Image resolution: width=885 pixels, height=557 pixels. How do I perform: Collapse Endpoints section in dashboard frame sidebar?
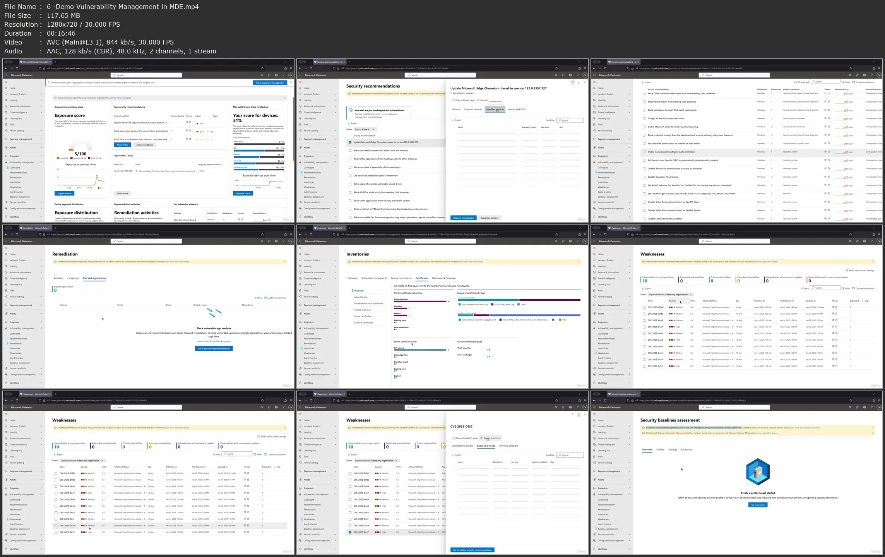[41, 156]
